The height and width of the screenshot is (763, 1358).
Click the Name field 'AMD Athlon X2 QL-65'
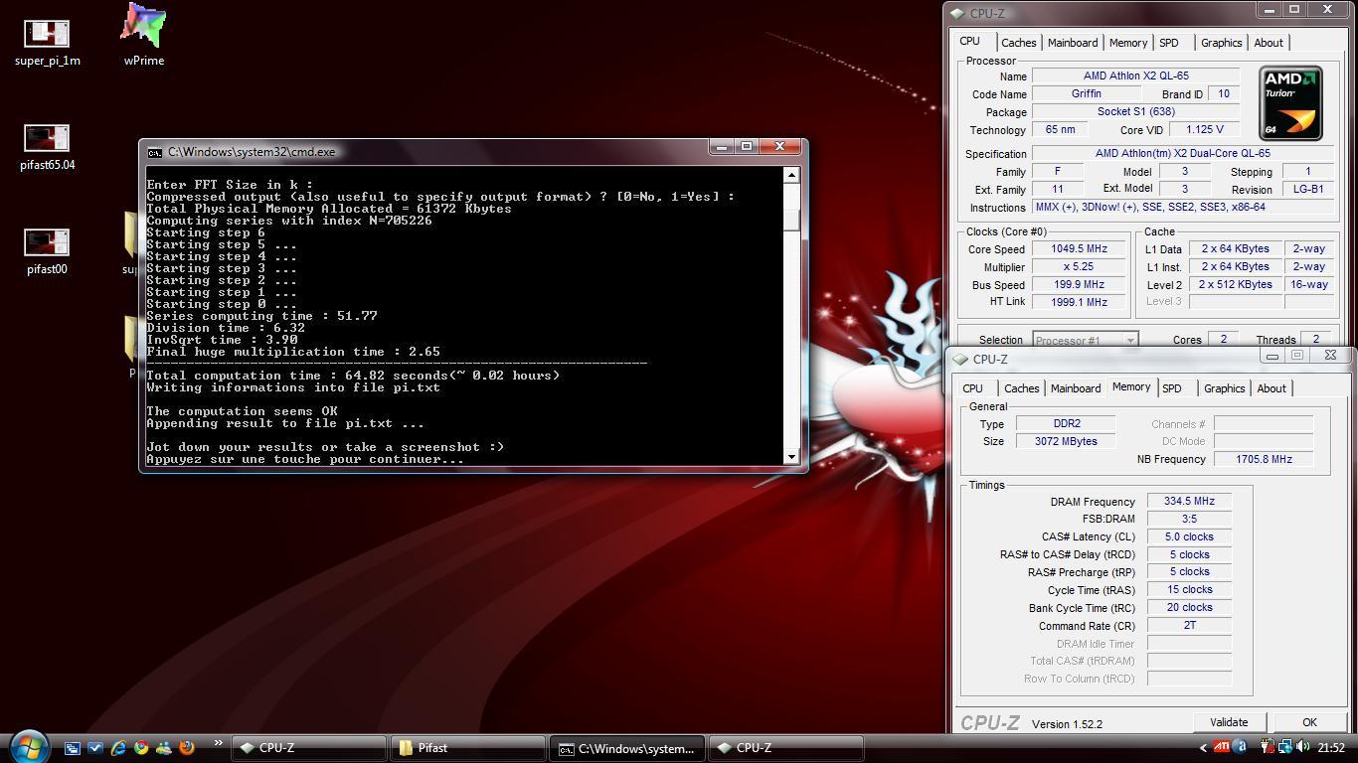1136,76
